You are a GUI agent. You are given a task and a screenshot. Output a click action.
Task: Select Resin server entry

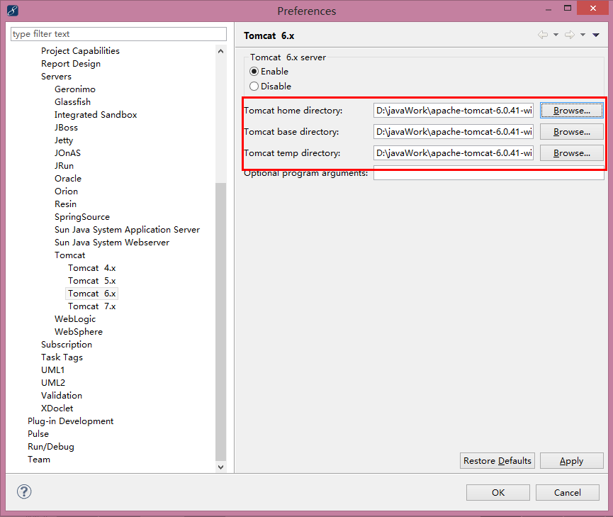[66, 204]
